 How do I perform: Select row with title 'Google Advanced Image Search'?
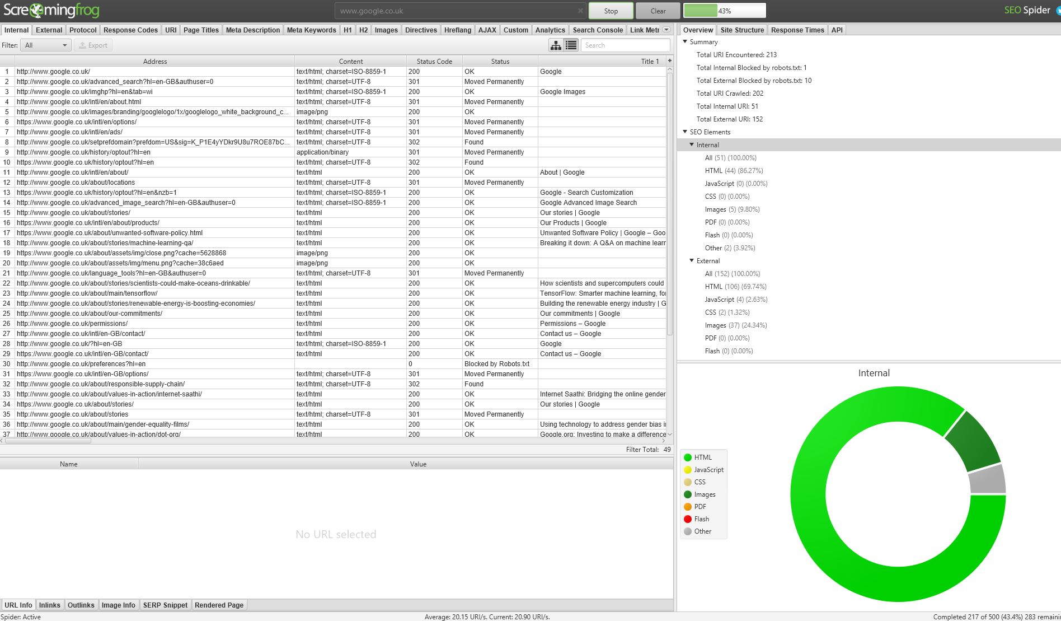tap(333, 203)
